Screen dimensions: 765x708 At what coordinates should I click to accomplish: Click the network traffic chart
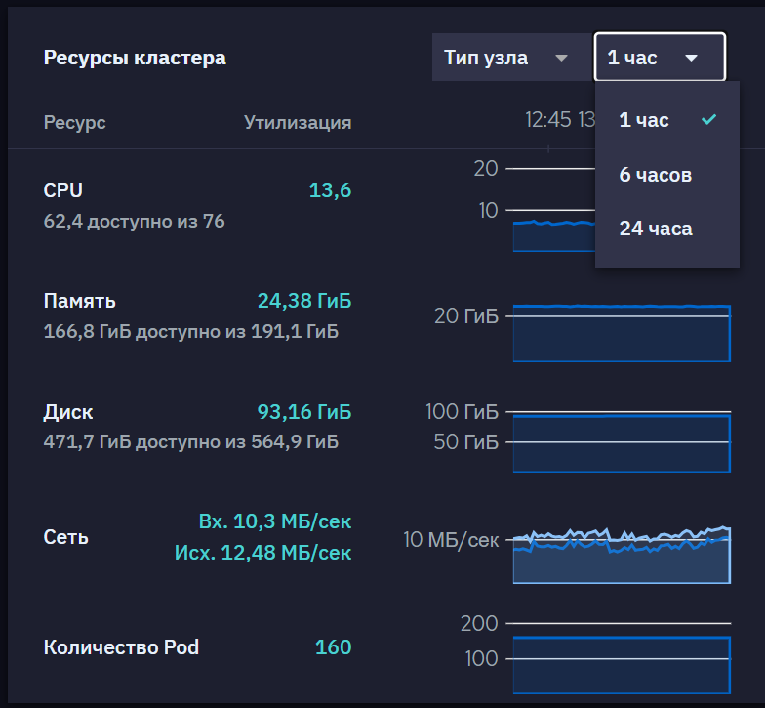tap(622, 555)
